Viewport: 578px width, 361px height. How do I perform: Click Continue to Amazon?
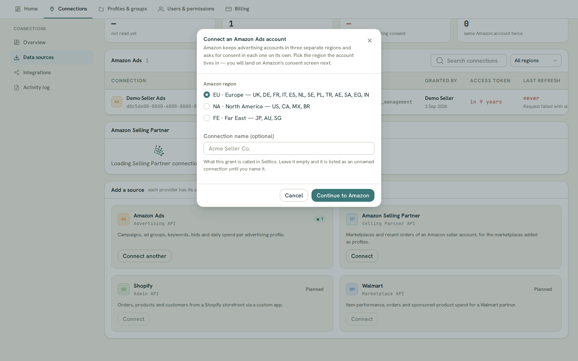pyautogui.click(x=343, y=195)
